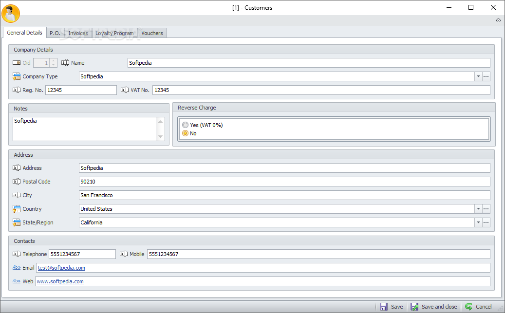Image resolution: width=505 pixels, height=313 pixels.
Task: Open the Country dropdown arrow
Action: pyautogui.click(x=478, y=209)
